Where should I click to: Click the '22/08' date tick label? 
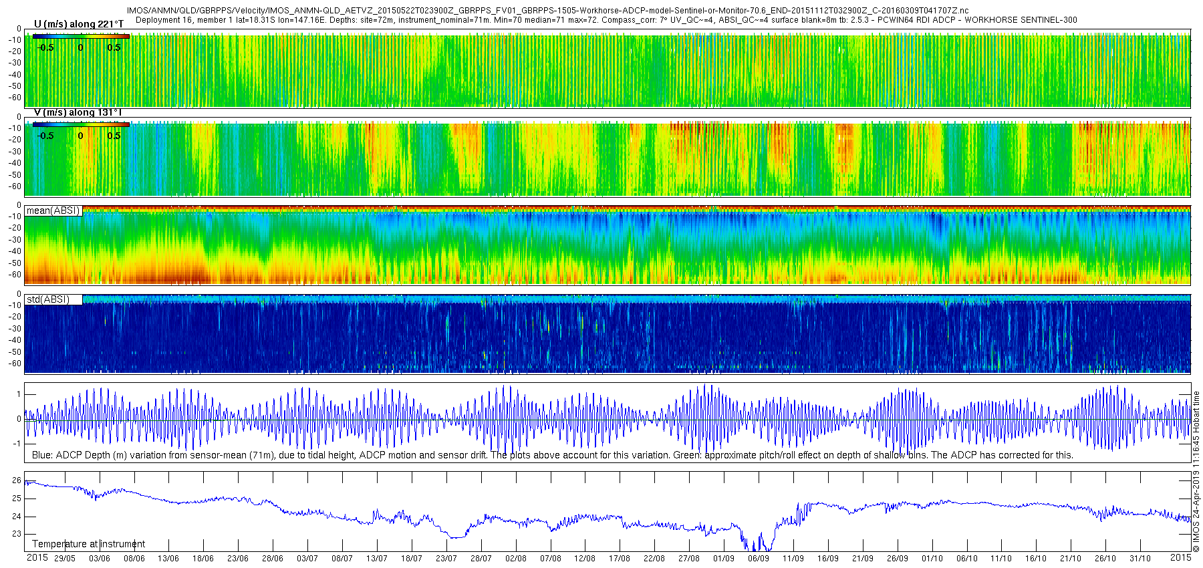[x=654, y=559]
